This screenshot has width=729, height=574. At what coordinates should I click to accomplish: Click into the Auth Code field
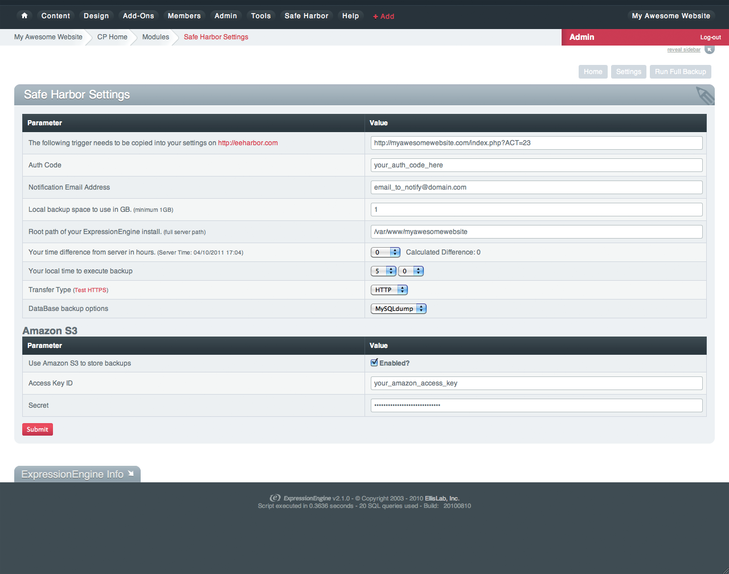536,165
